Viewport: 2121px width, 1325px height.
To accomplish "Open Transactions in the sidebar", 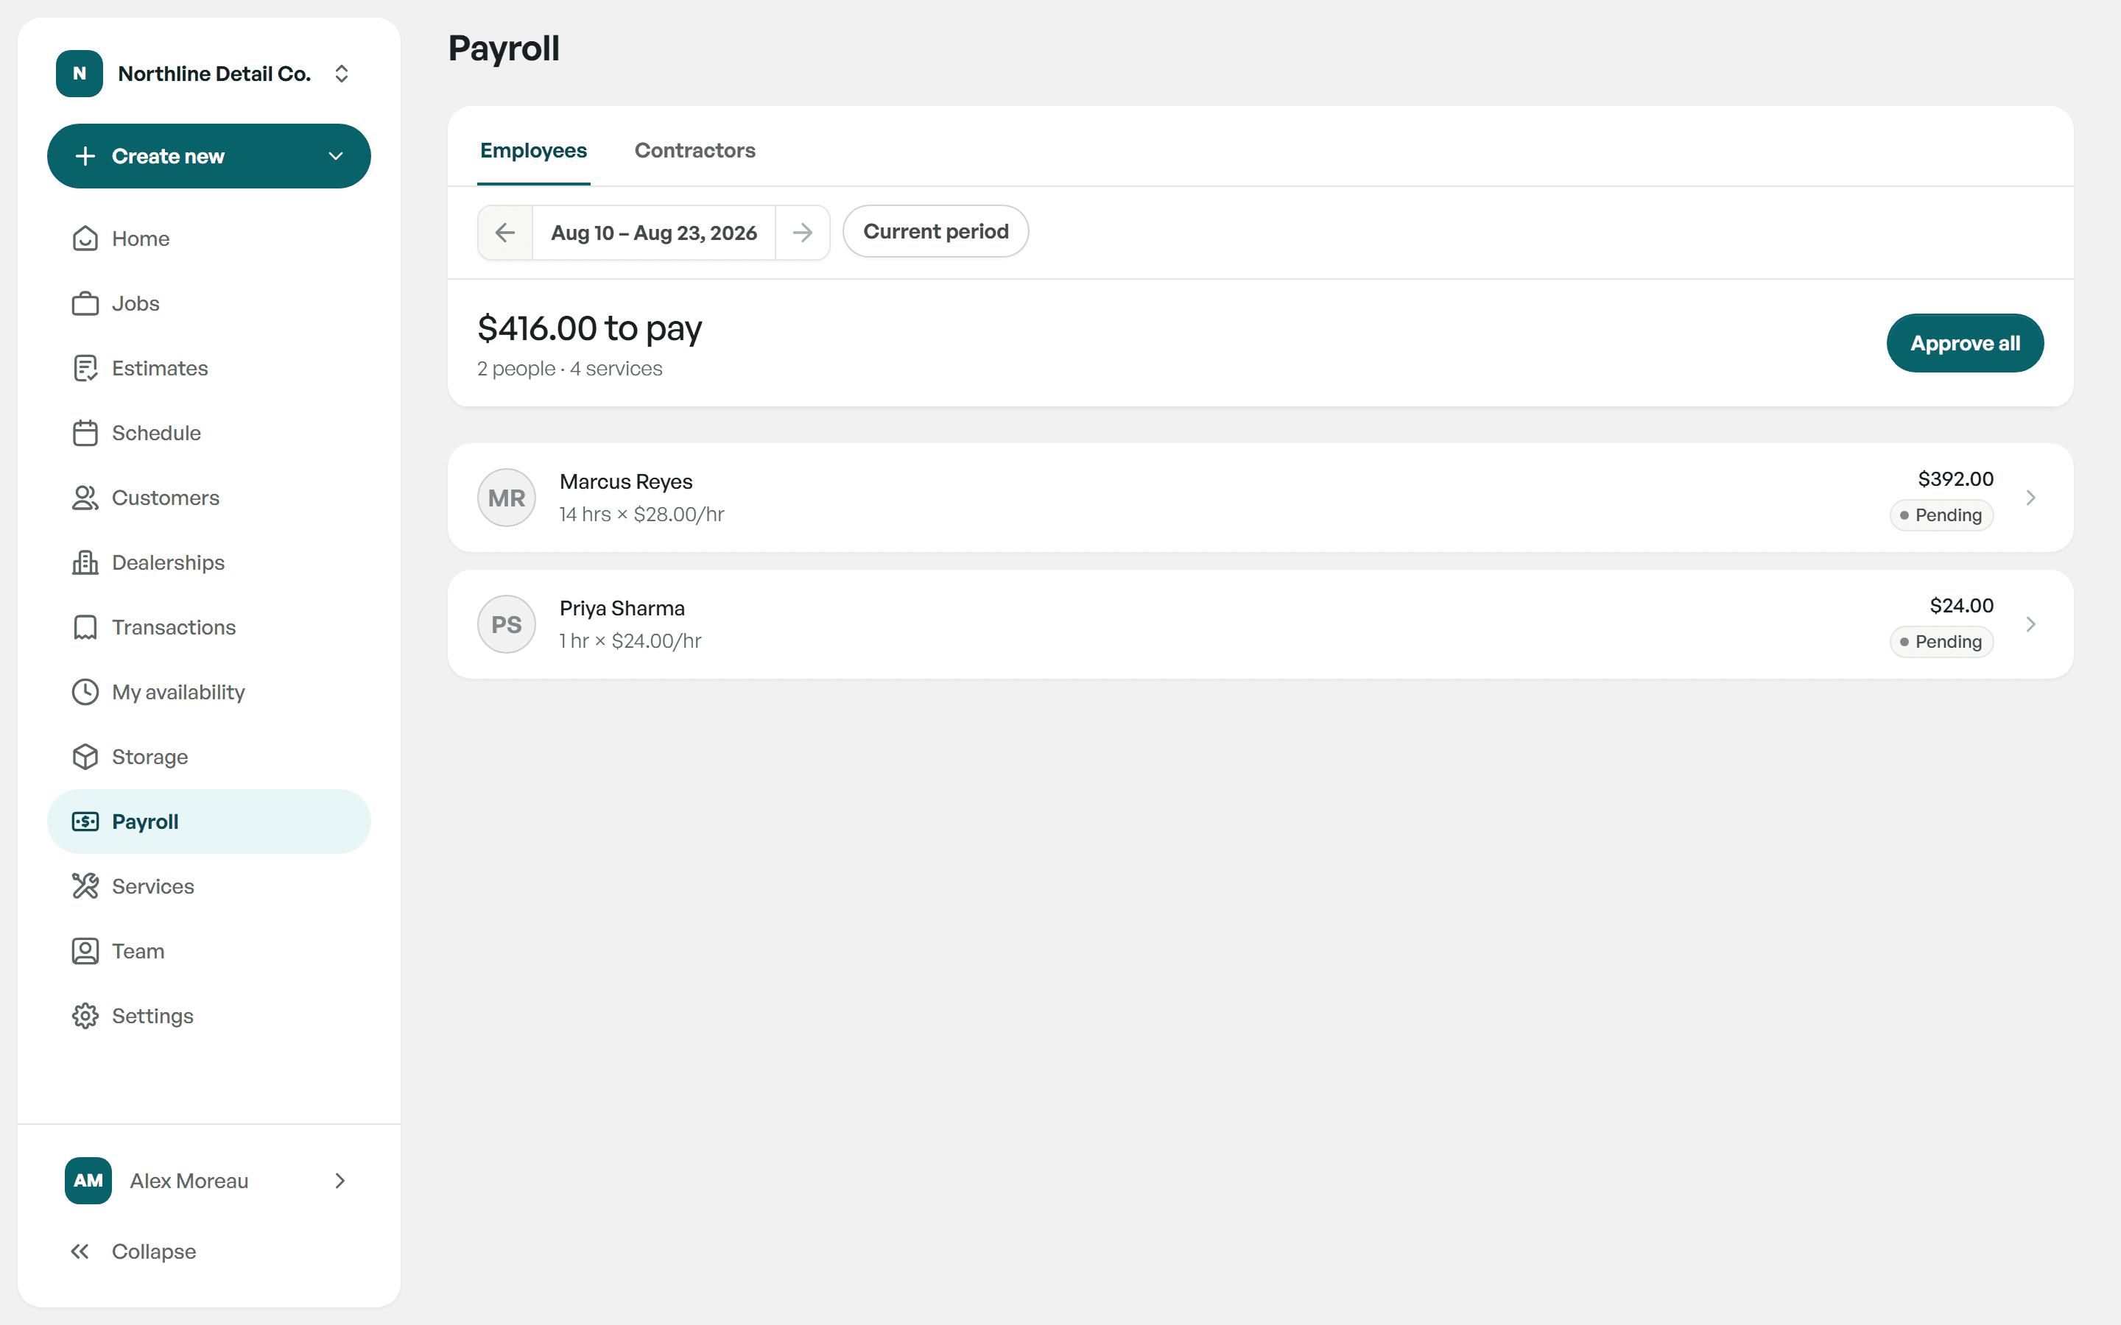I will 209,627.
